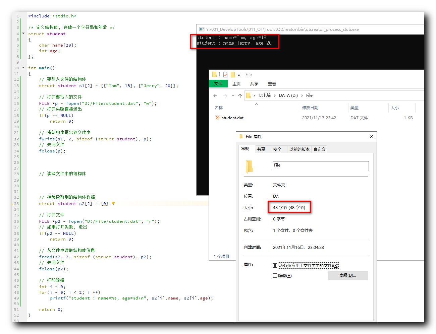Click line number 33 in the gutter
436x334 pixels.
point(16,204)
